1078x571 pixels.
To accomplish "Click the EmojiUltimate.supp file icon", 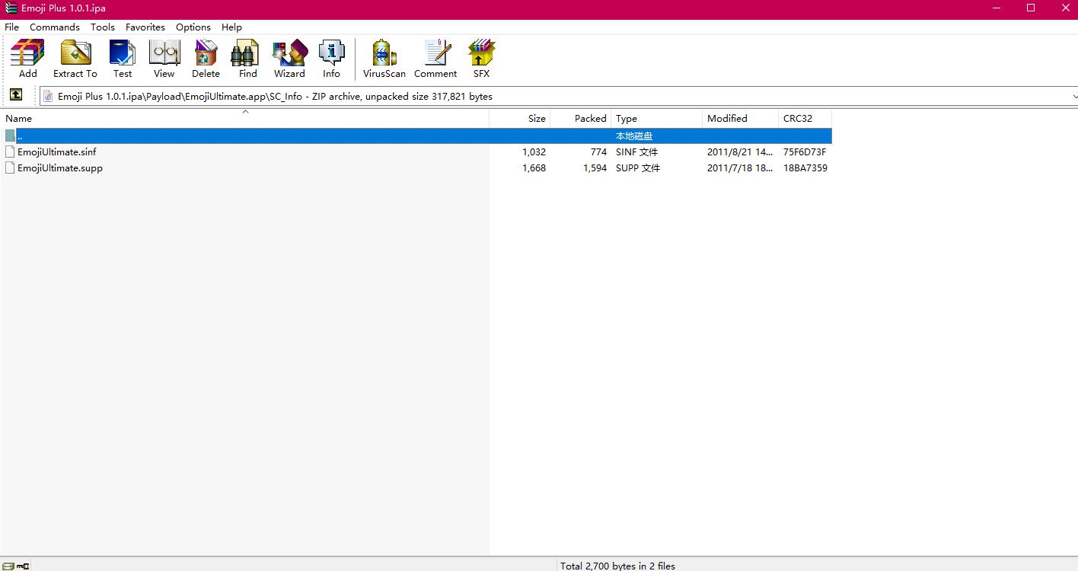I will (10, 167).
